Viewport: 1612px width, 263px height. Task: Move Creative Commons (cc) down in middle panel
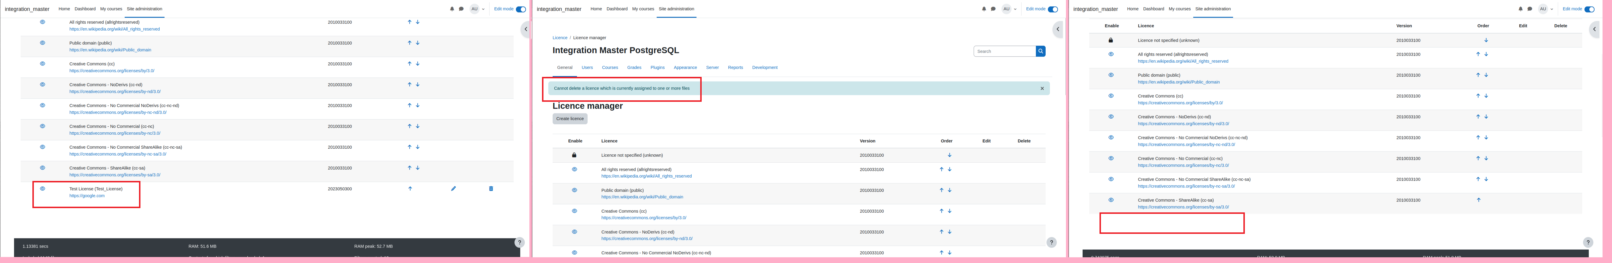coord(949,211)
